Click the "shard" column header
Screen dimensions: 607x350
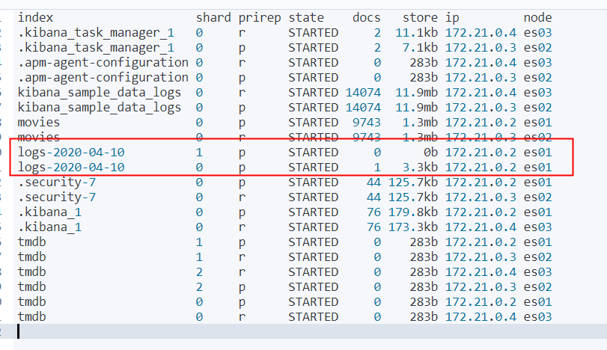tap(213, 17)
